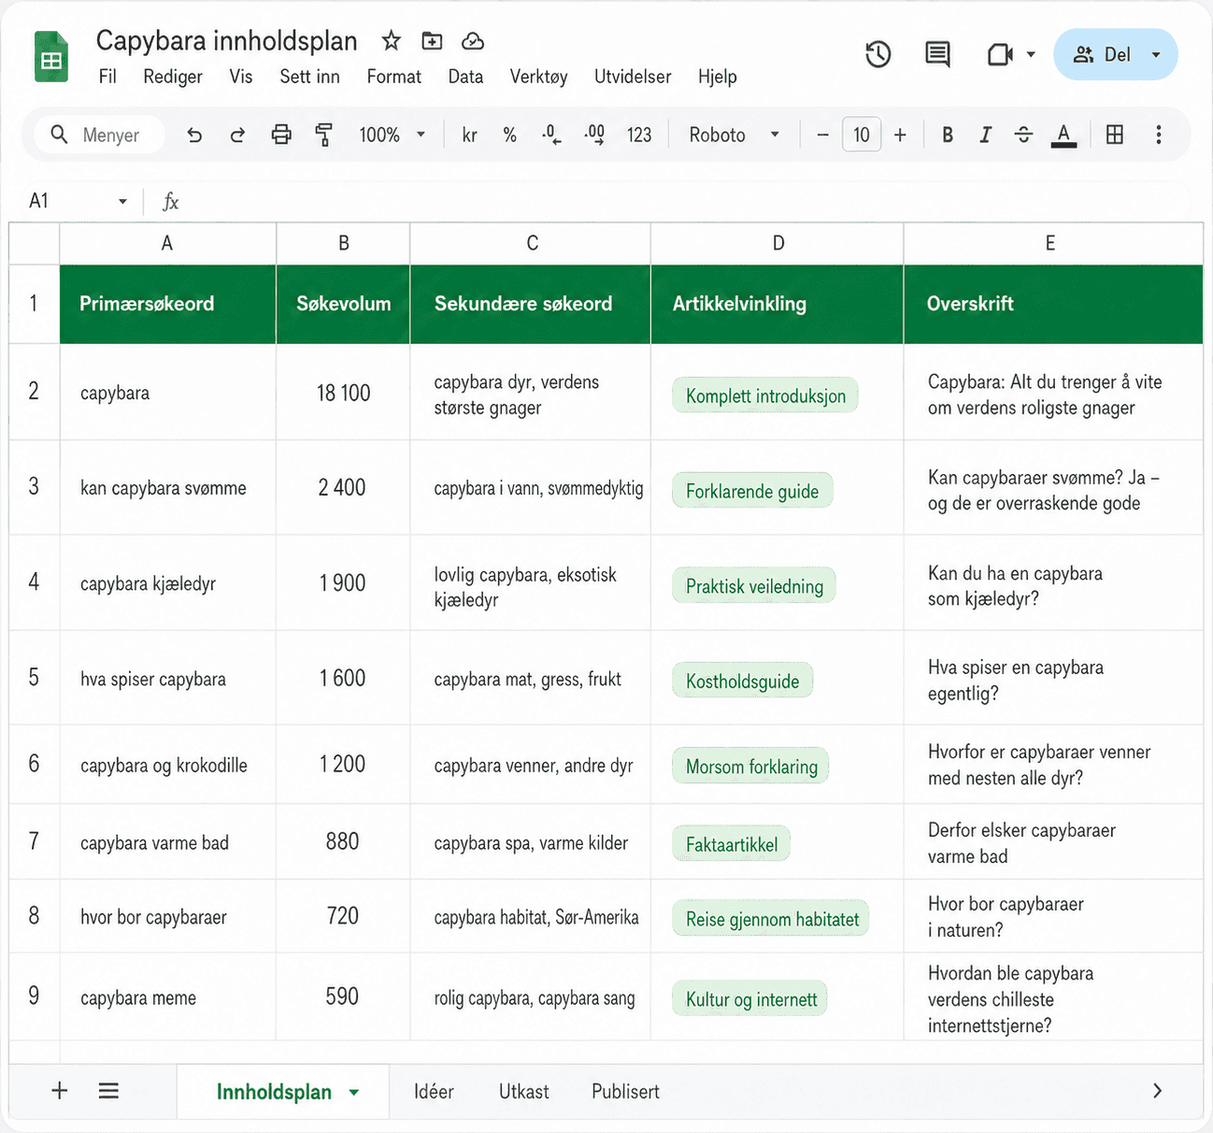Open share options dropdown arrow
This screenshot has width=1213, height=1133.
[x=1156, y=54]
